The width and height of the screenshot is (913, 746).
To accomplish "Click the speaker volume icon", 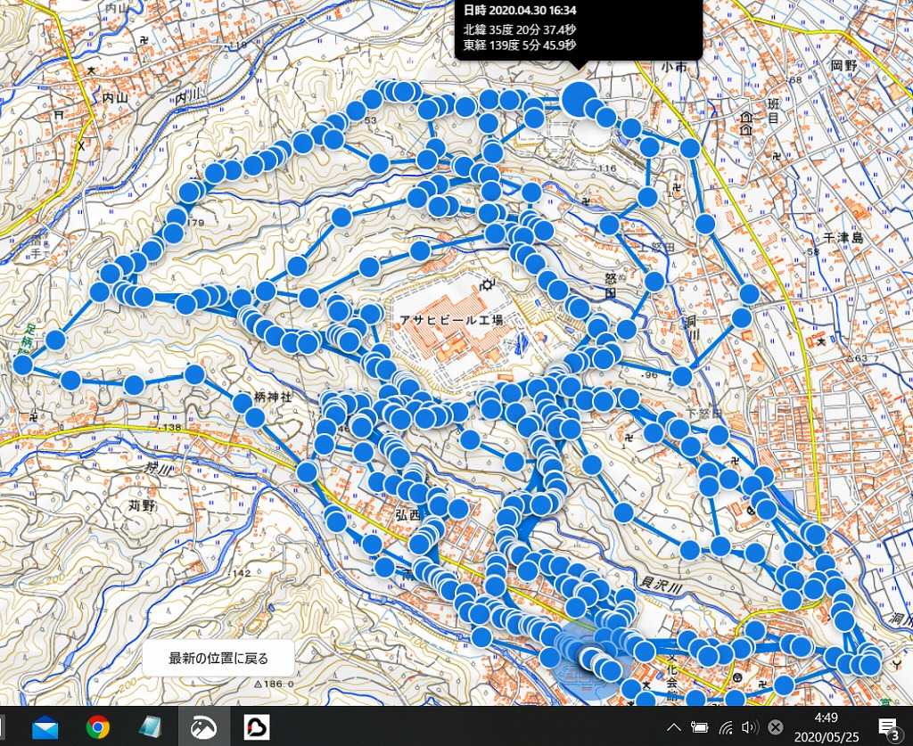I will tap(750, 727).
